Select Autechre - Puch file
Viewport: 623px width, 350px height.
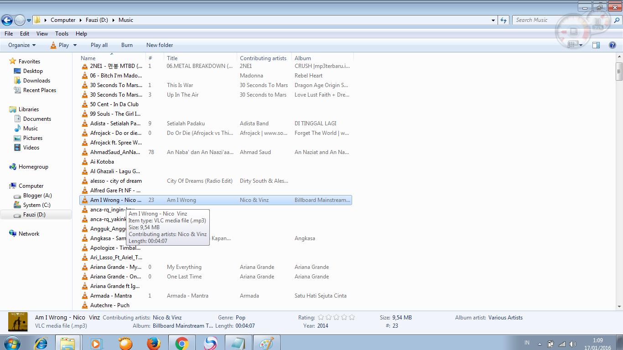point(110,305)
